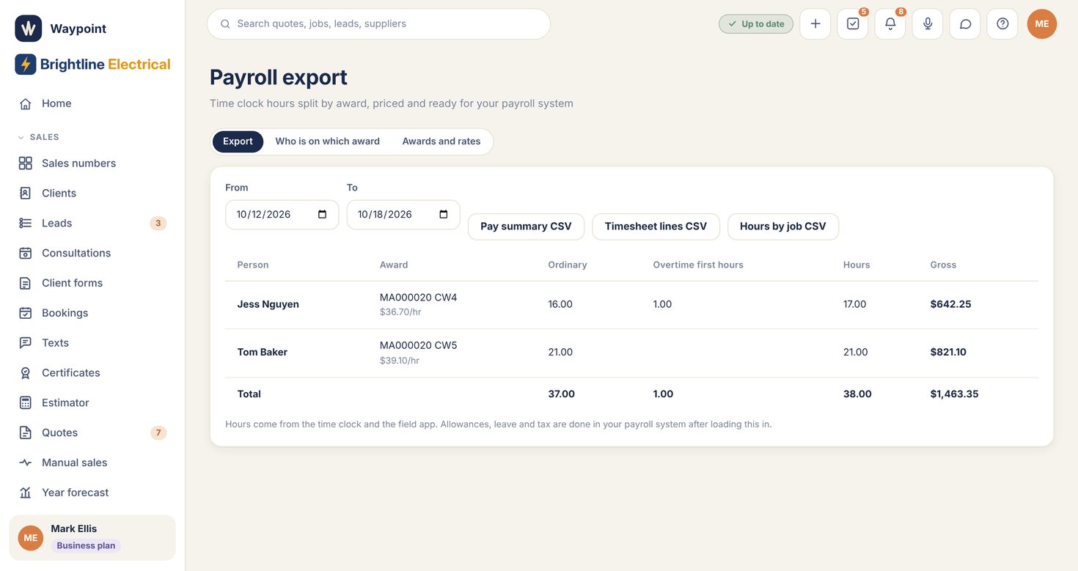Viewport: 1078px width, 571px height.
Task: Select the Year forecast chart icon
Action: click(x=26, y=493)
